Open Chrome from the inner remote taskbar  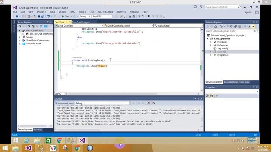[x=59, y=141]
